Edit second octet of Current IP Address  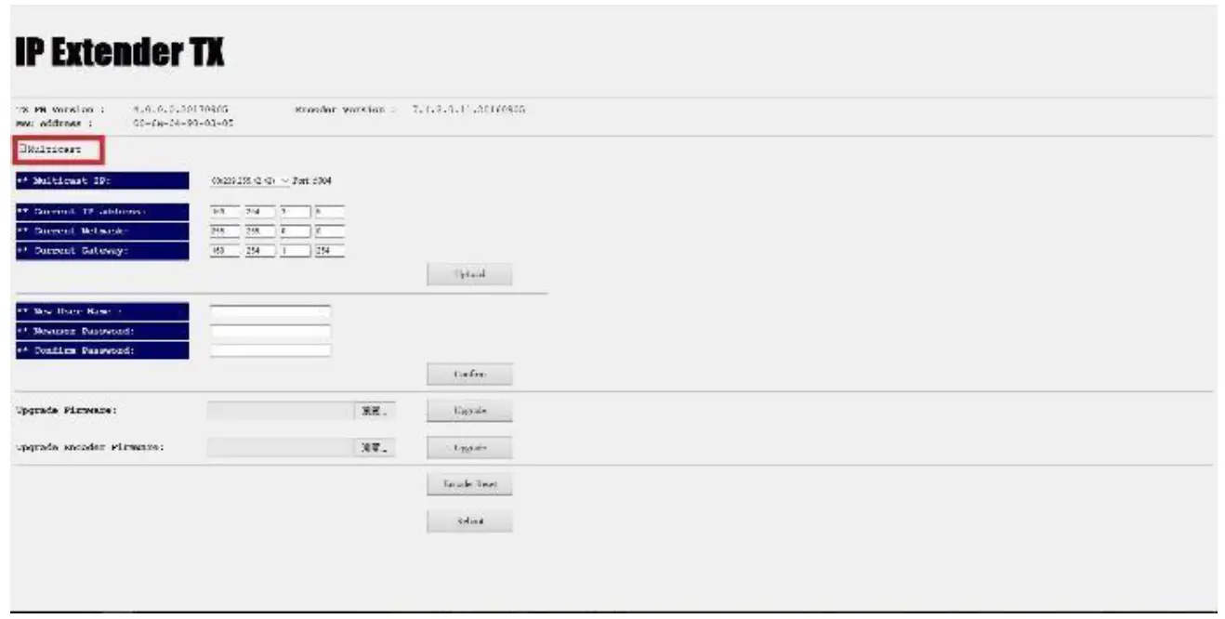(259, 212)
